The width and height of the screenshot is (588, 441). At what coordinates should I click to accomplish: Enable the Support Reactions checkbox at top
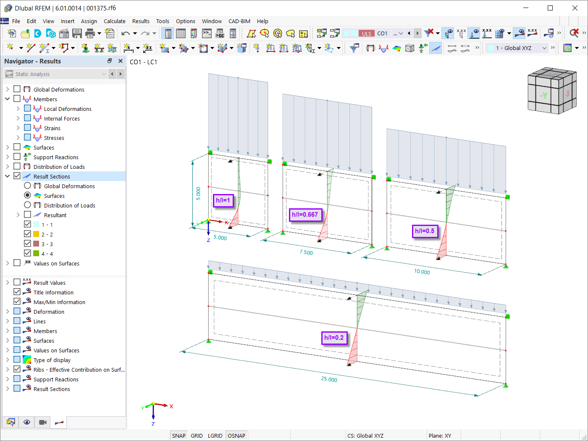point(17,157)
